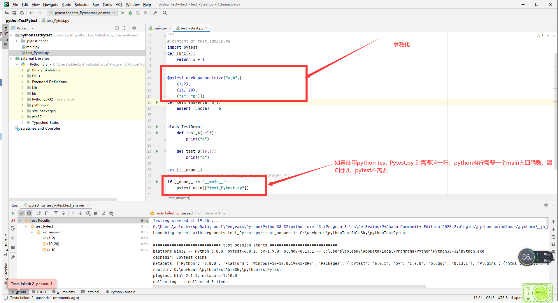Open settings via the wrench icon
This screenshot has width=558, height=303.
(155, 13)
